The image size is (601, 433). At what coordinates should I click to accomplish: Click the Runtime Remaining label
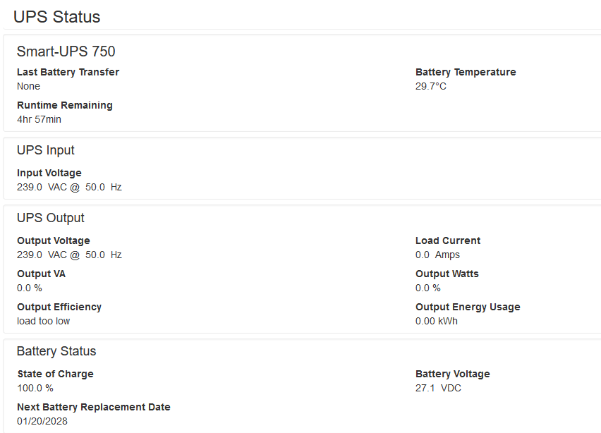[x=64, y=105]
